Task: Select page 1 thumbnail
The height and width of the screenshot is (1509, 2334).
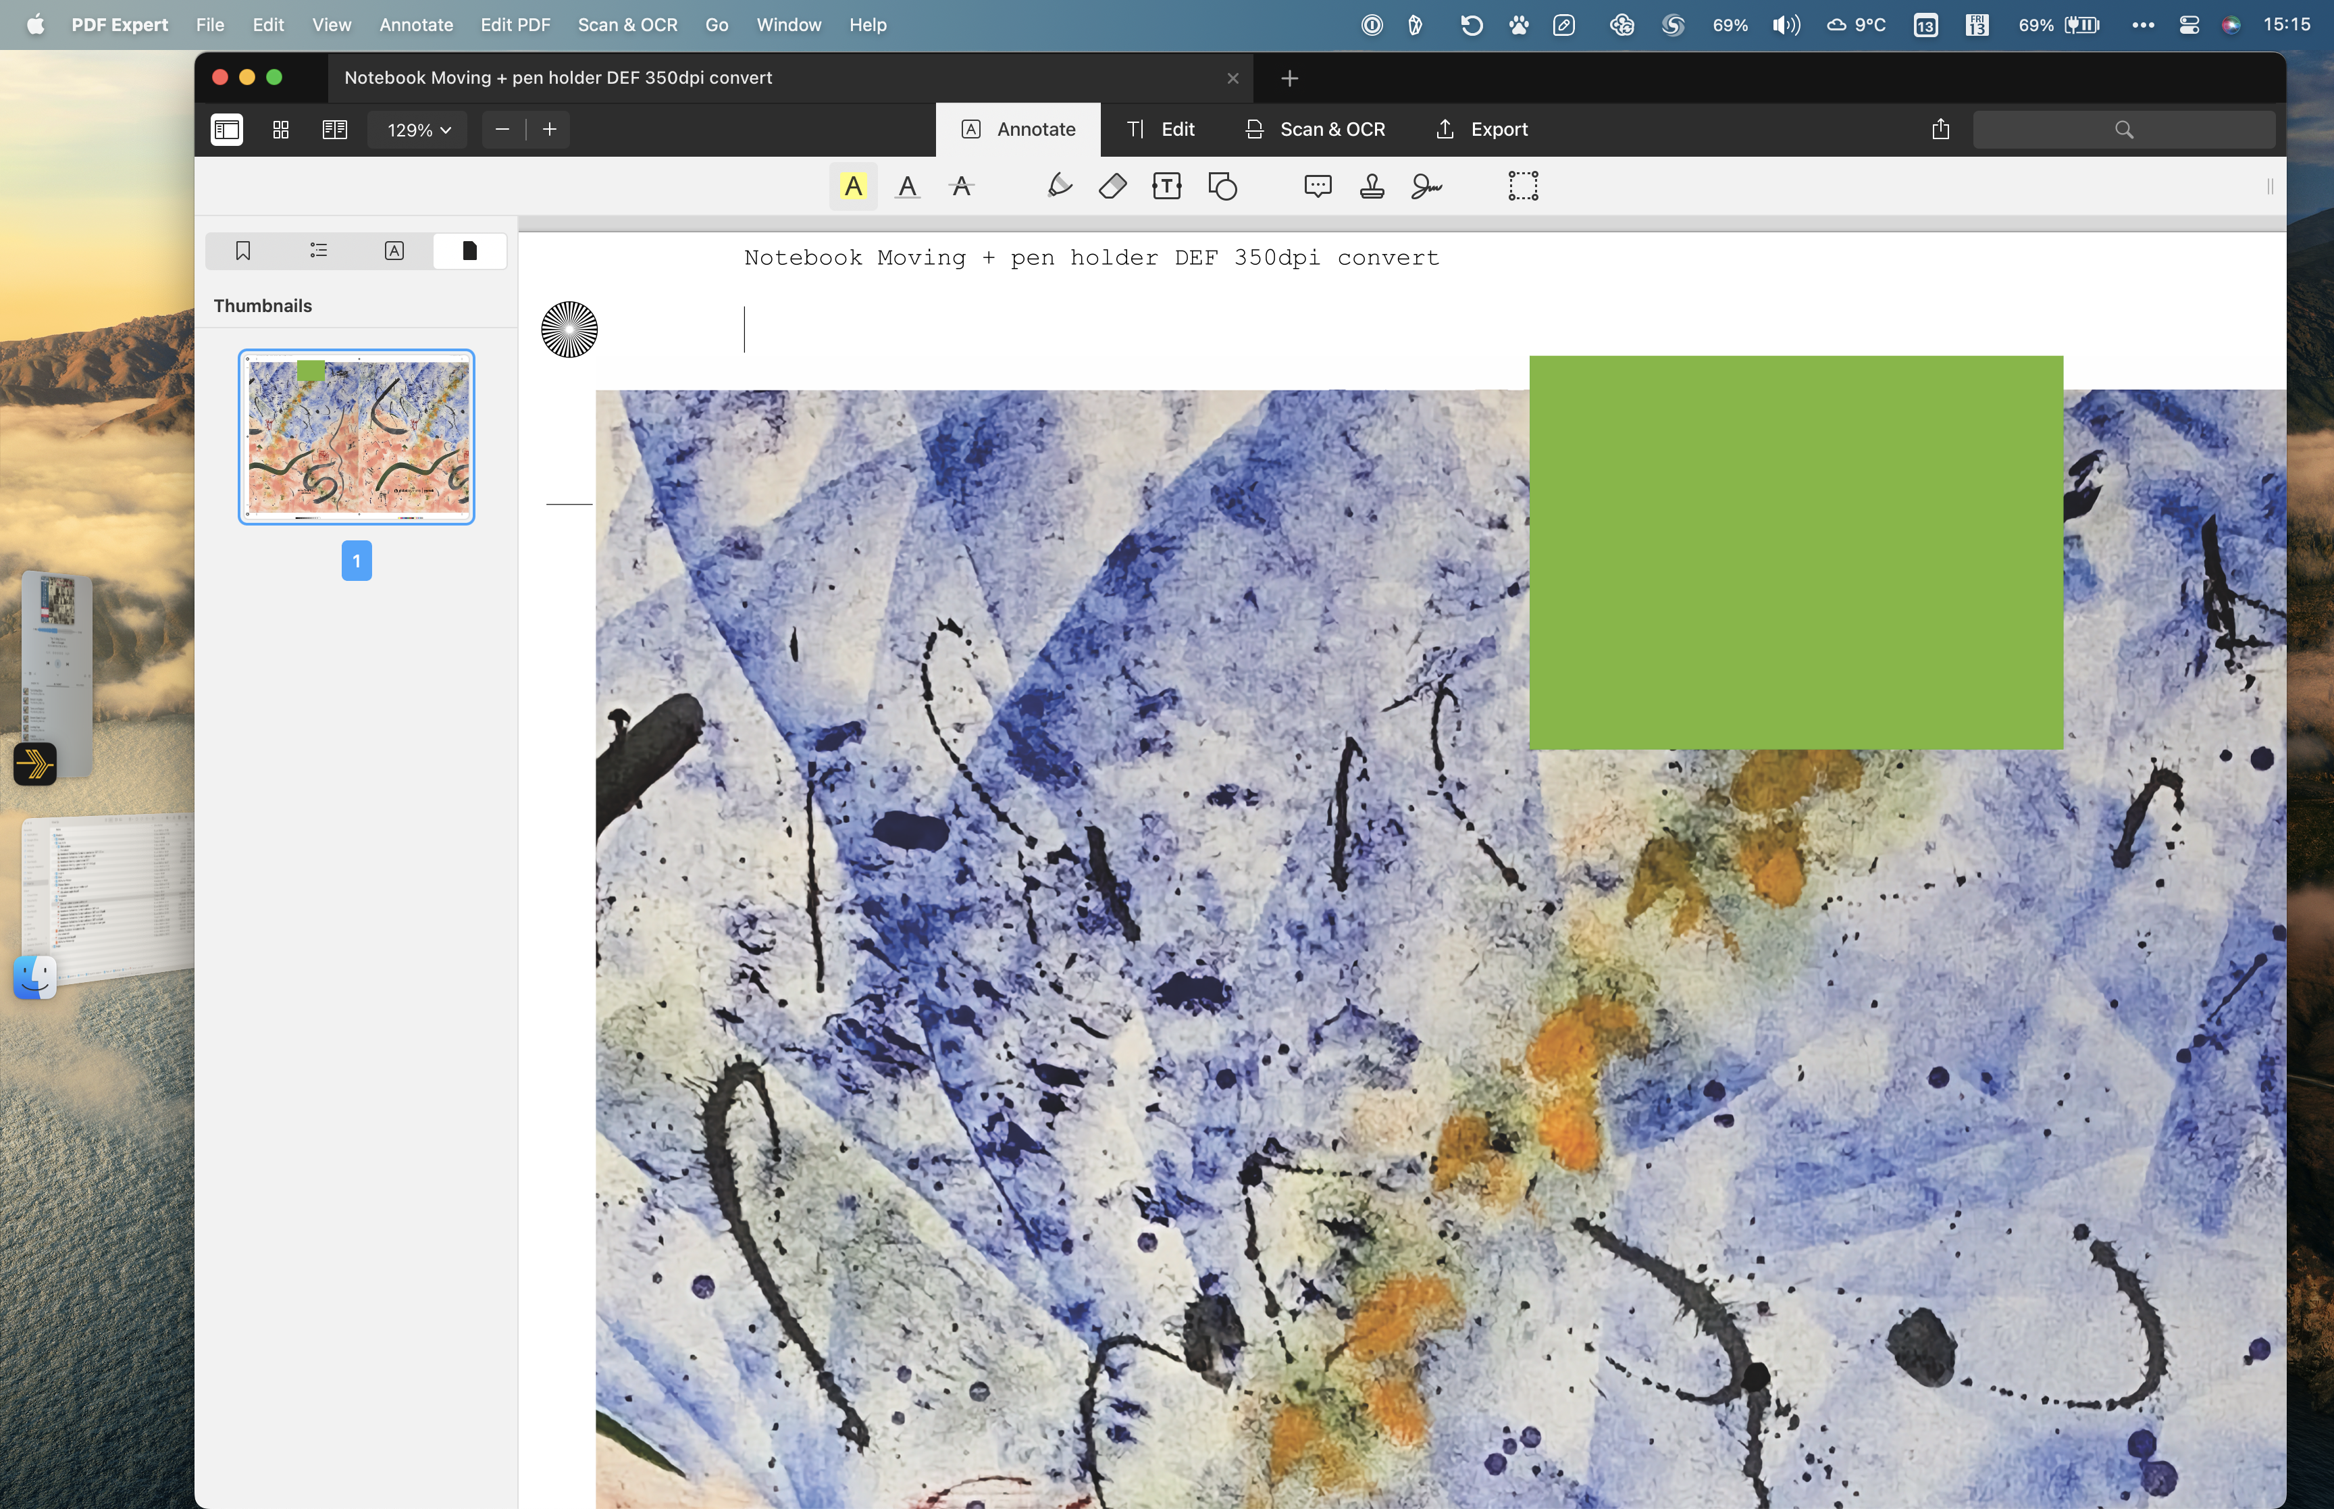Action: coord(357,437)
